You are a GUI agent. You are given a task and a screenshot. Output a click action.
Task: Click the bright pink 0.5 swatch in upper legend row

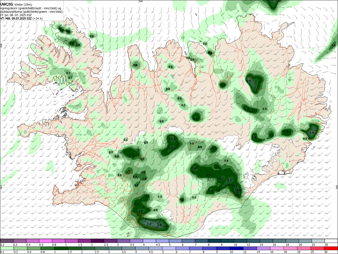(45, 241)
